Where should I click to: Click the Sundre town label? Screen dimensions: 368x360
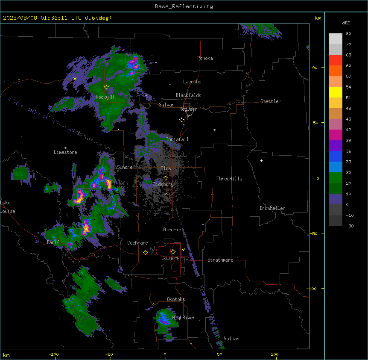tap(125, 167)
